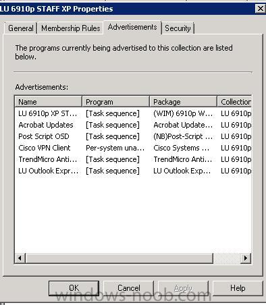
Task: Open the Security tab
Action: tap(178, 28)
